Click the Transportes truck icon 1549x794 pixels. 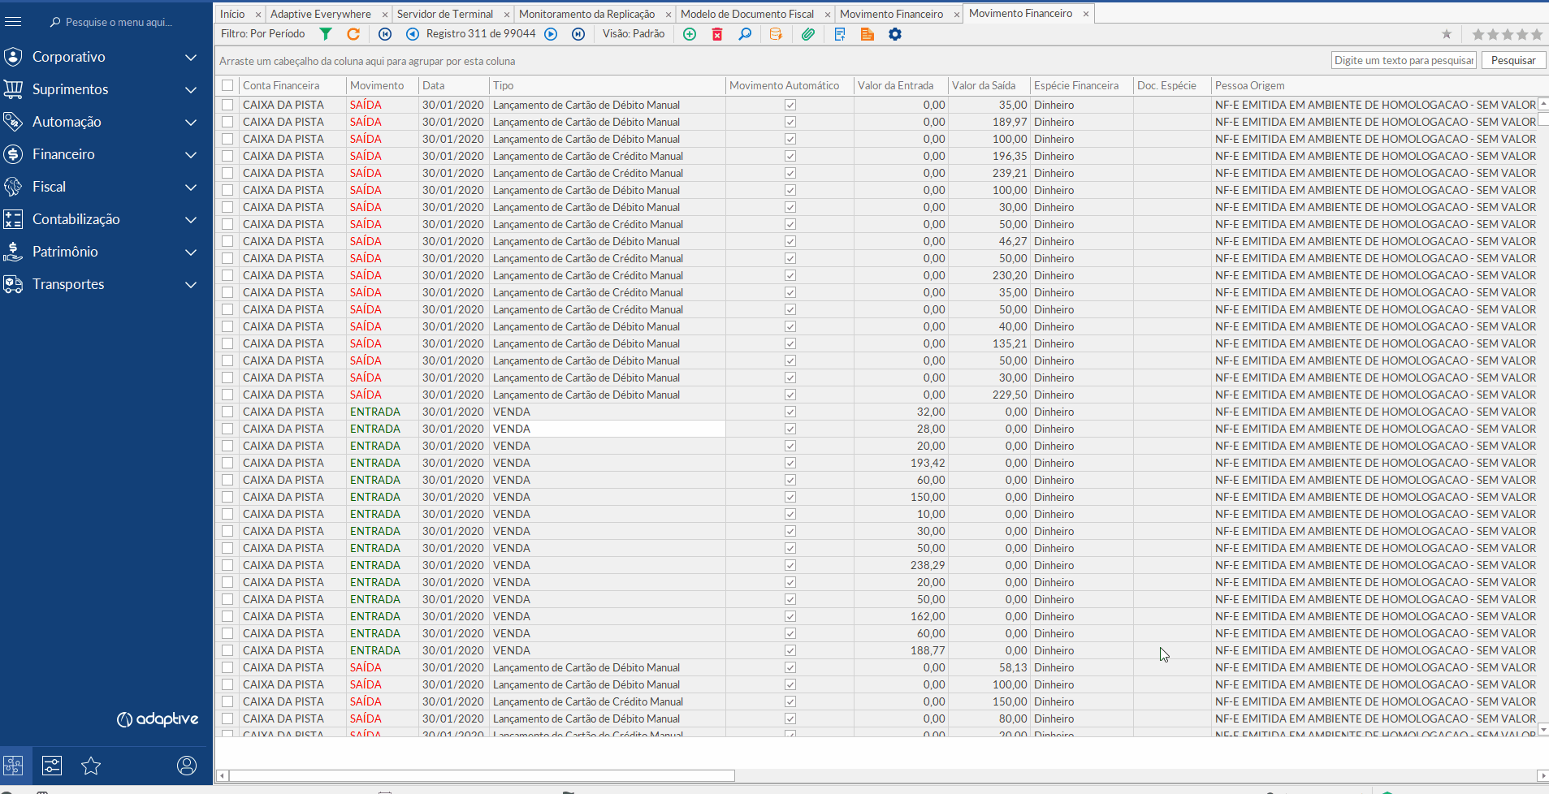tap(13, 284)
